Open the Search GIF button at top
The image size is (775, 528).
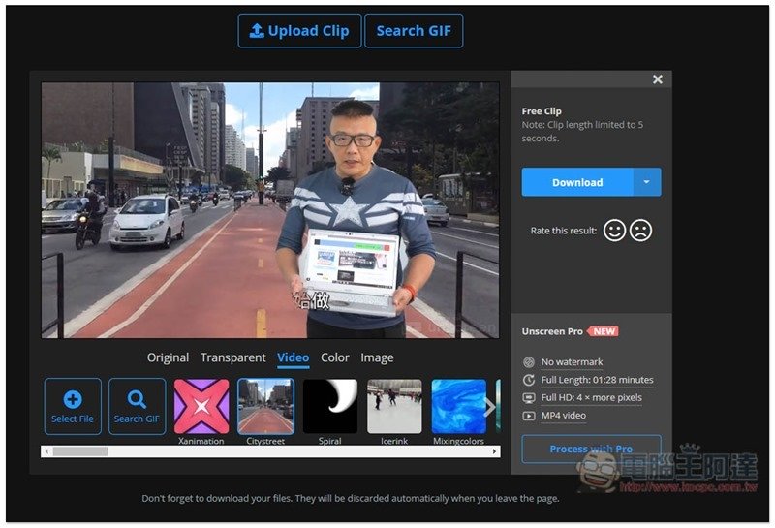point(414,31)
